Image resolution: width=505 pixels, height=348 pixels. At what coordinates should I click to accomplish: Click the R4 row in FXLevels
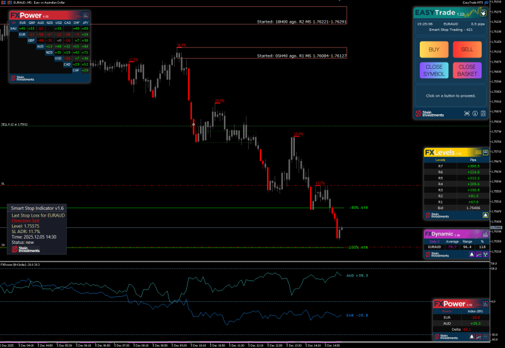coord(456,184)
